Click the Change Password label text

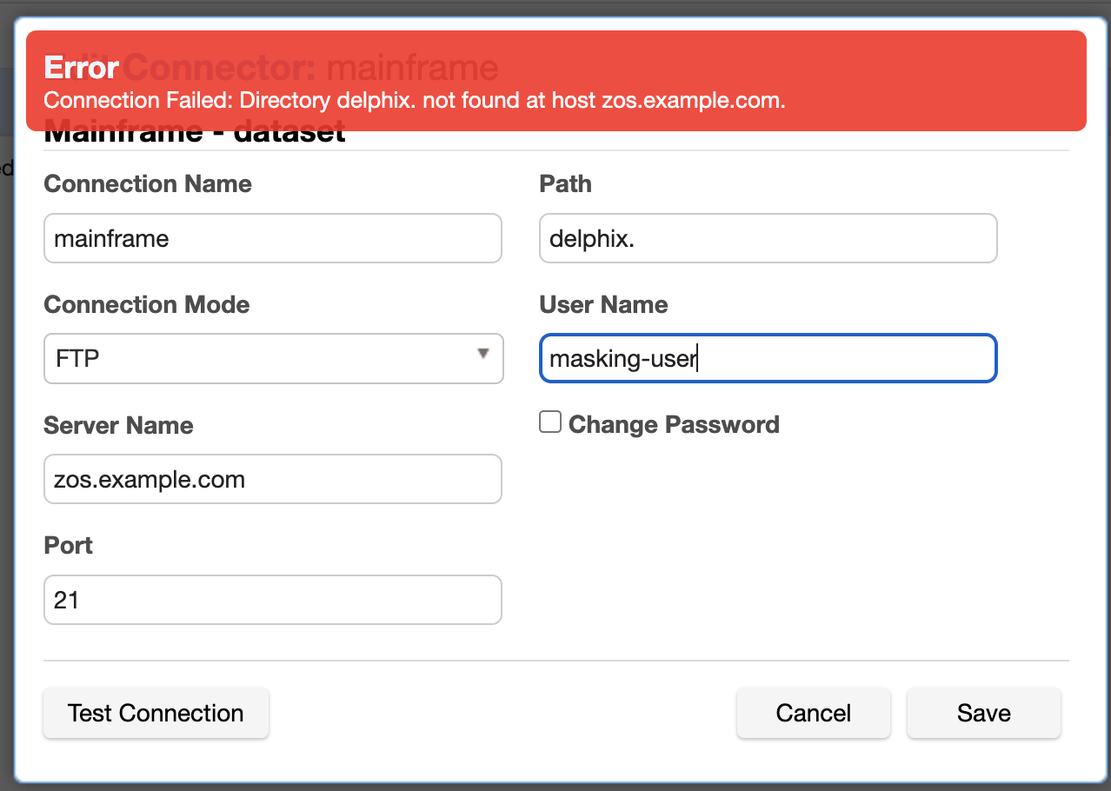[x=674, y=425]
